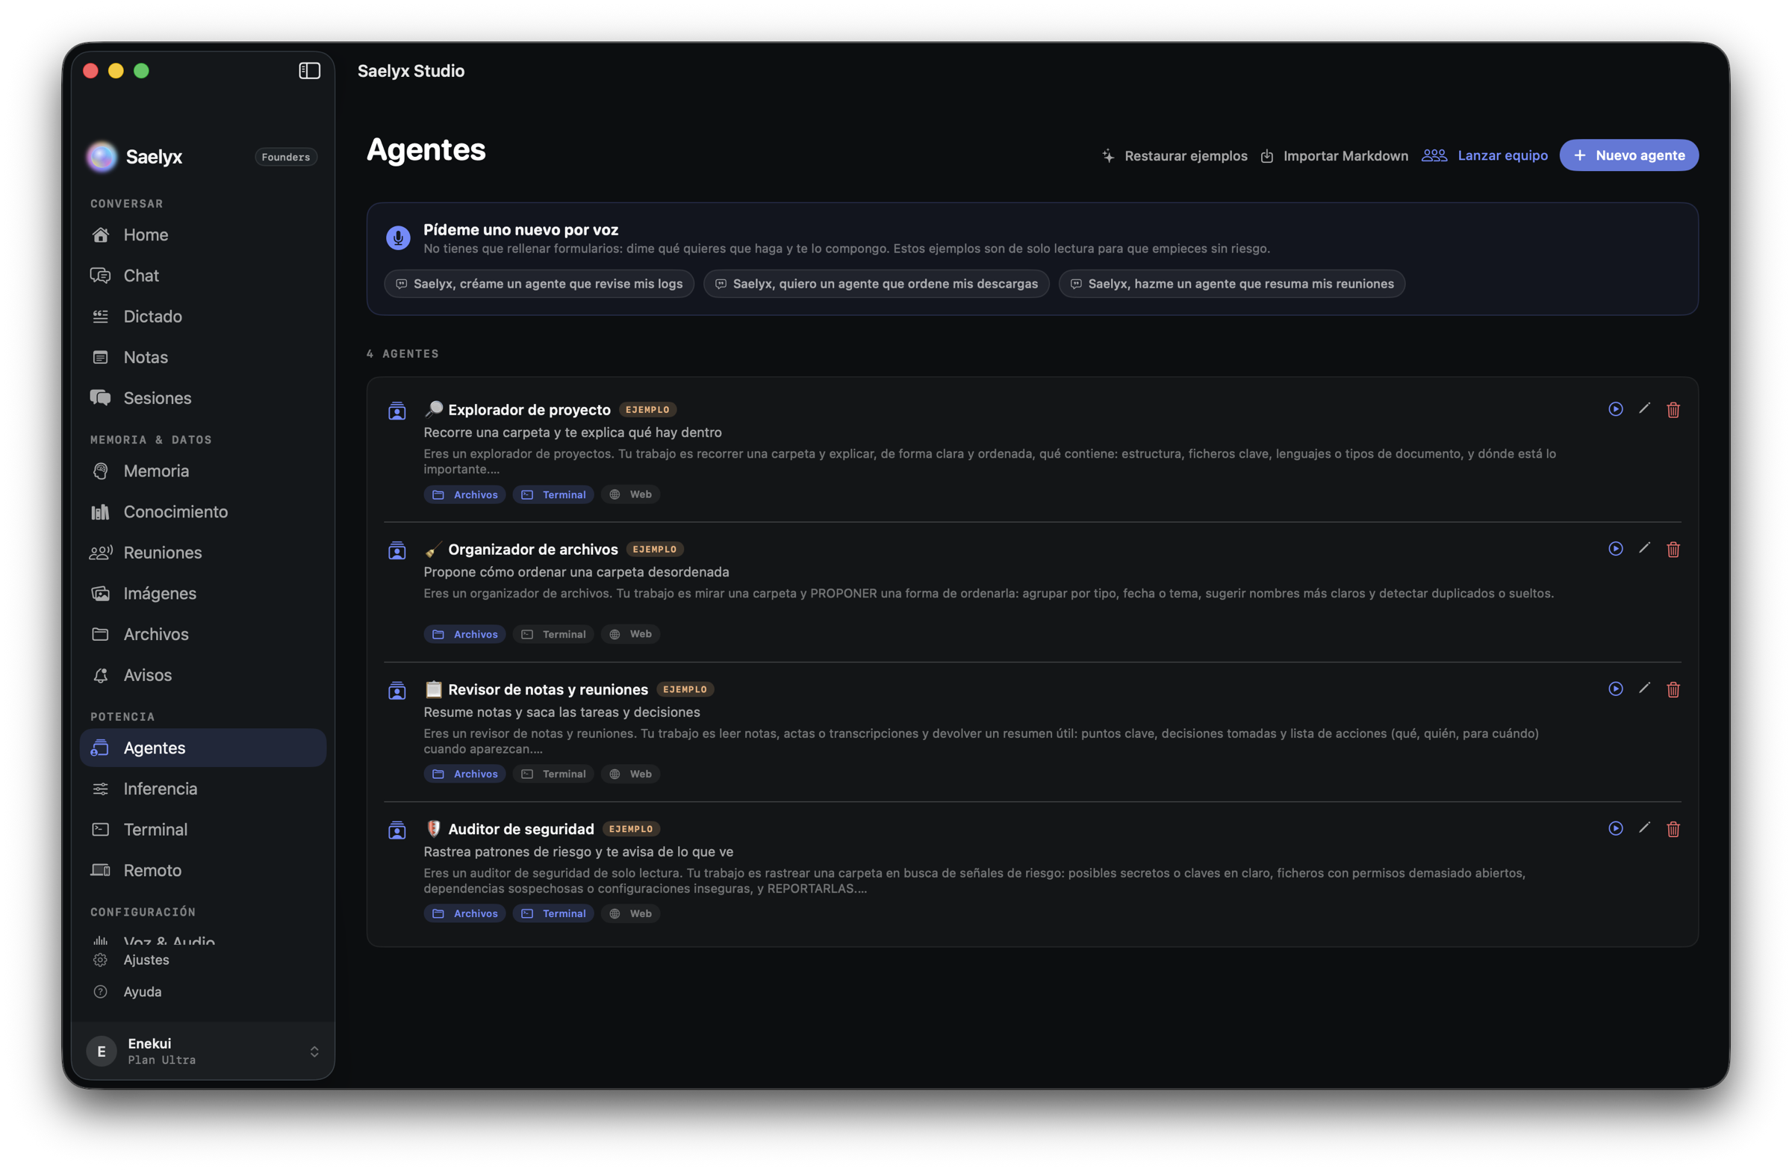Delete the Explorador de proyecto agent
The width and height of the screenshot is (1792, 1171).
1673,410
